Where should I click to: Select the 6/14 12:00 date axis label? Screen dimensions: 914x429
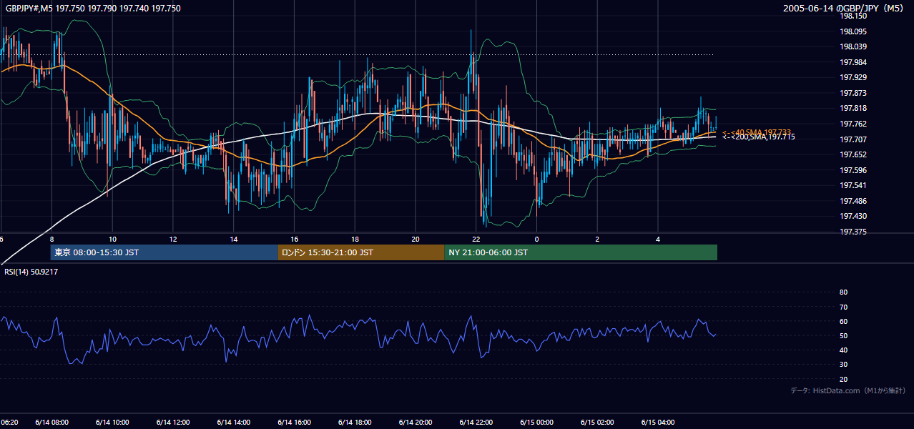point(173,423)
